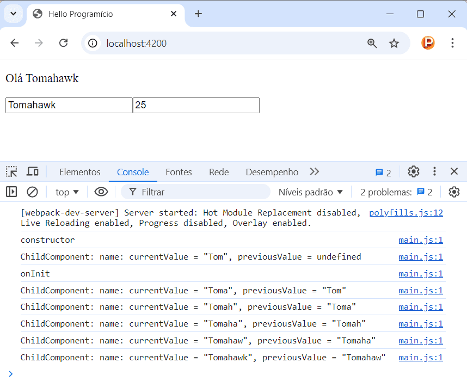Go forward to next page
The image size is (467, 381).
pos(39,43)
